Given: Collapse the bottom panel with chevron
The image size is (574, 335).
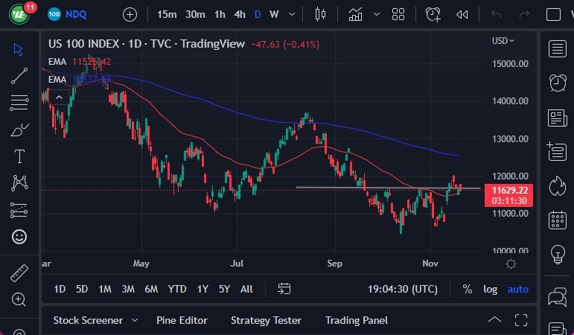Looking at the screenshot, I should (x=494, y=320).
